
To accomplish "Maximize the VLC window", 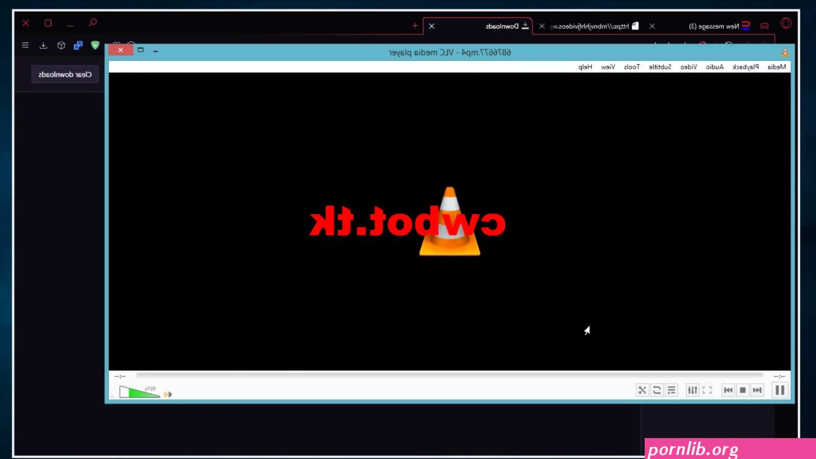I will click(141, 50).
